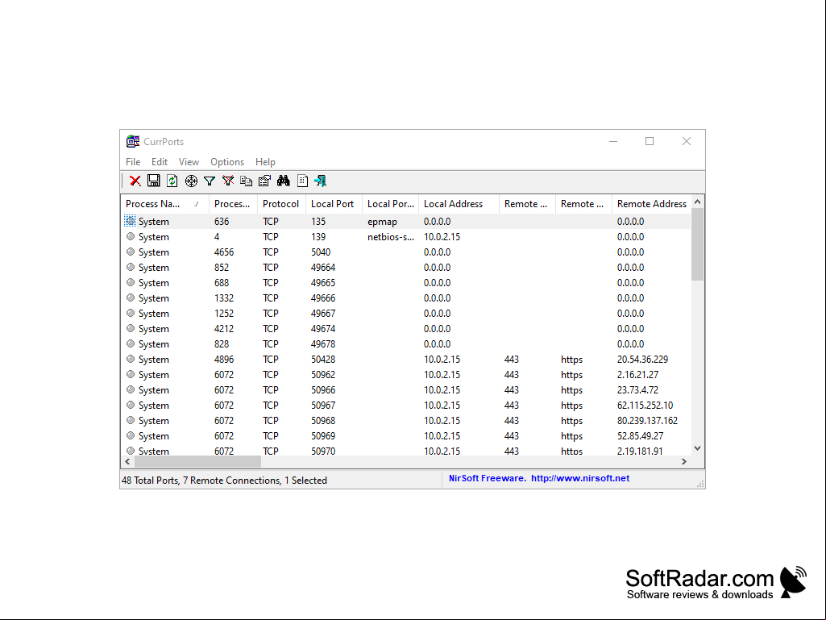Click the status icon for port 49664 row

tap(131, 267)
